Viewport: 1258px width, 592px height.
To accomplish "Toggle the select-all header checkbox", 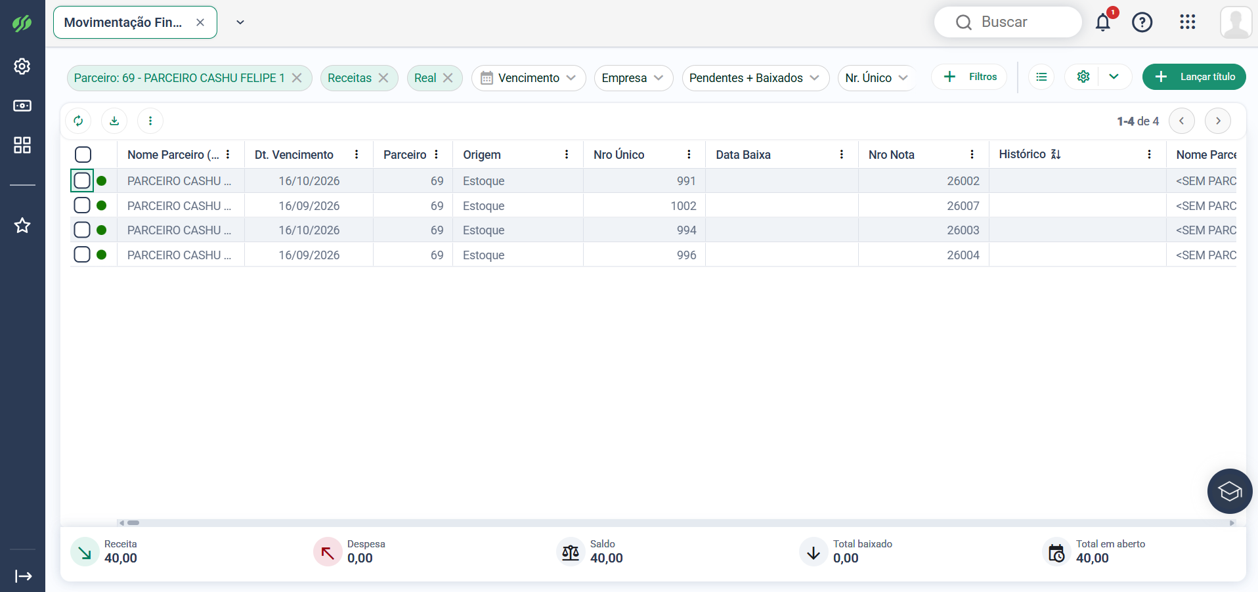I will pos(83,155).
